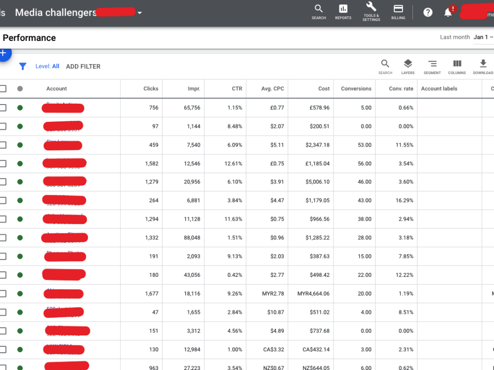Click Avg. CPC value $10.87
The width and height of the screenshot is (494, 370).
coord(275,312)
